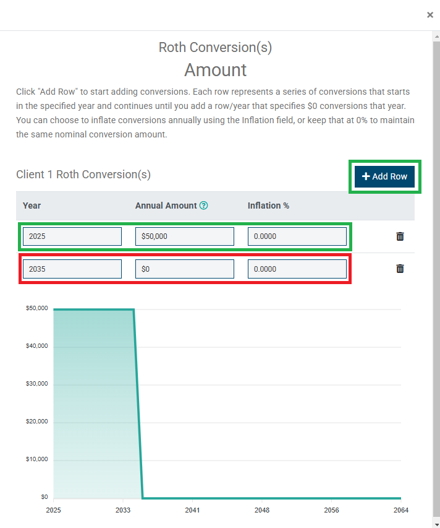Click the teal shaded area of the chart
The image size is (440, 528).
93,402
